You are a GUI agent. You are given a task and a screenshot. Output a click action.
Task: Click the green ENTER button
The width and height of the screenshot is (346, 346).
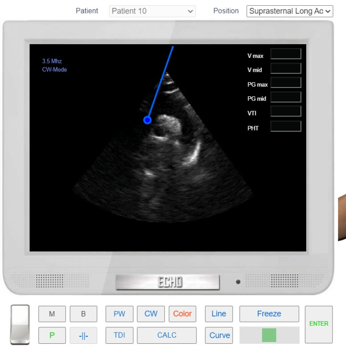[318, 324]
